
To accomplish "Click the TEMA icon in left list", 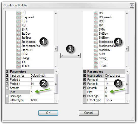I will [19, 66].
